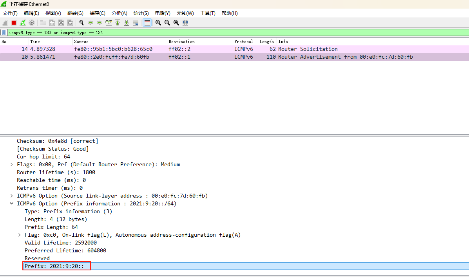Stop the running capture with red square
The height and width of the screenshot is (277, 469).
click(x=14, y=23)
